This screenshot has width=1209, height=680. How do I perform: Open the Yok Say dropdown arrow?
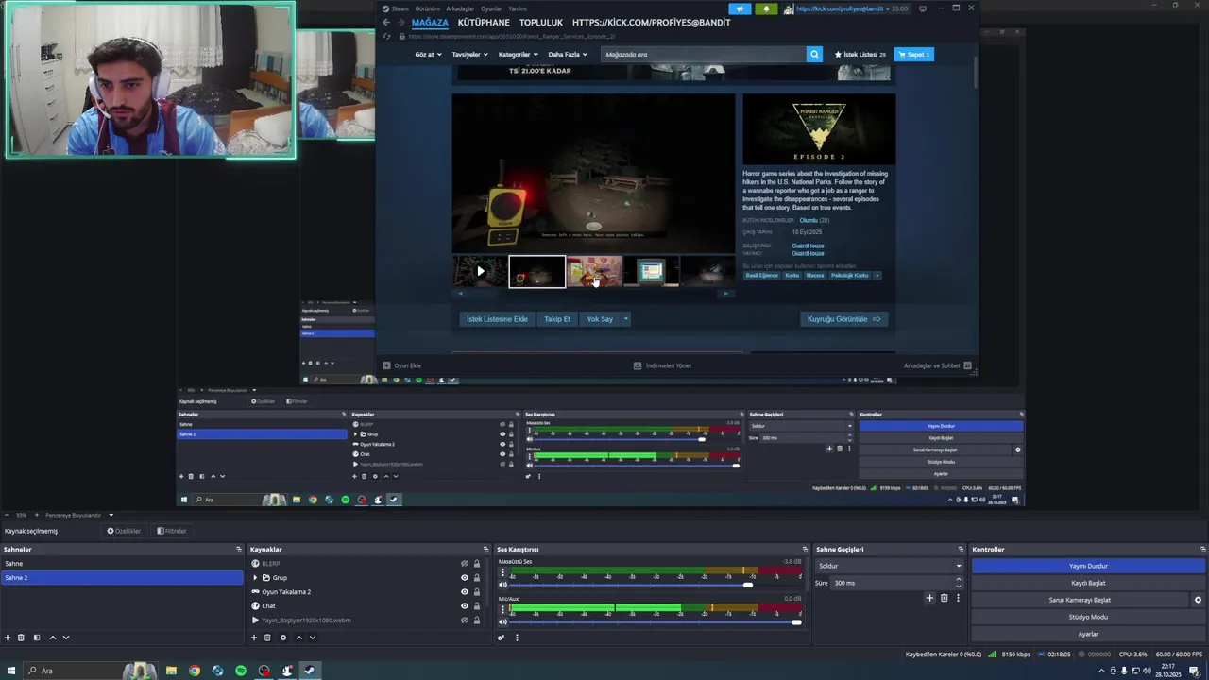point(625,319)
